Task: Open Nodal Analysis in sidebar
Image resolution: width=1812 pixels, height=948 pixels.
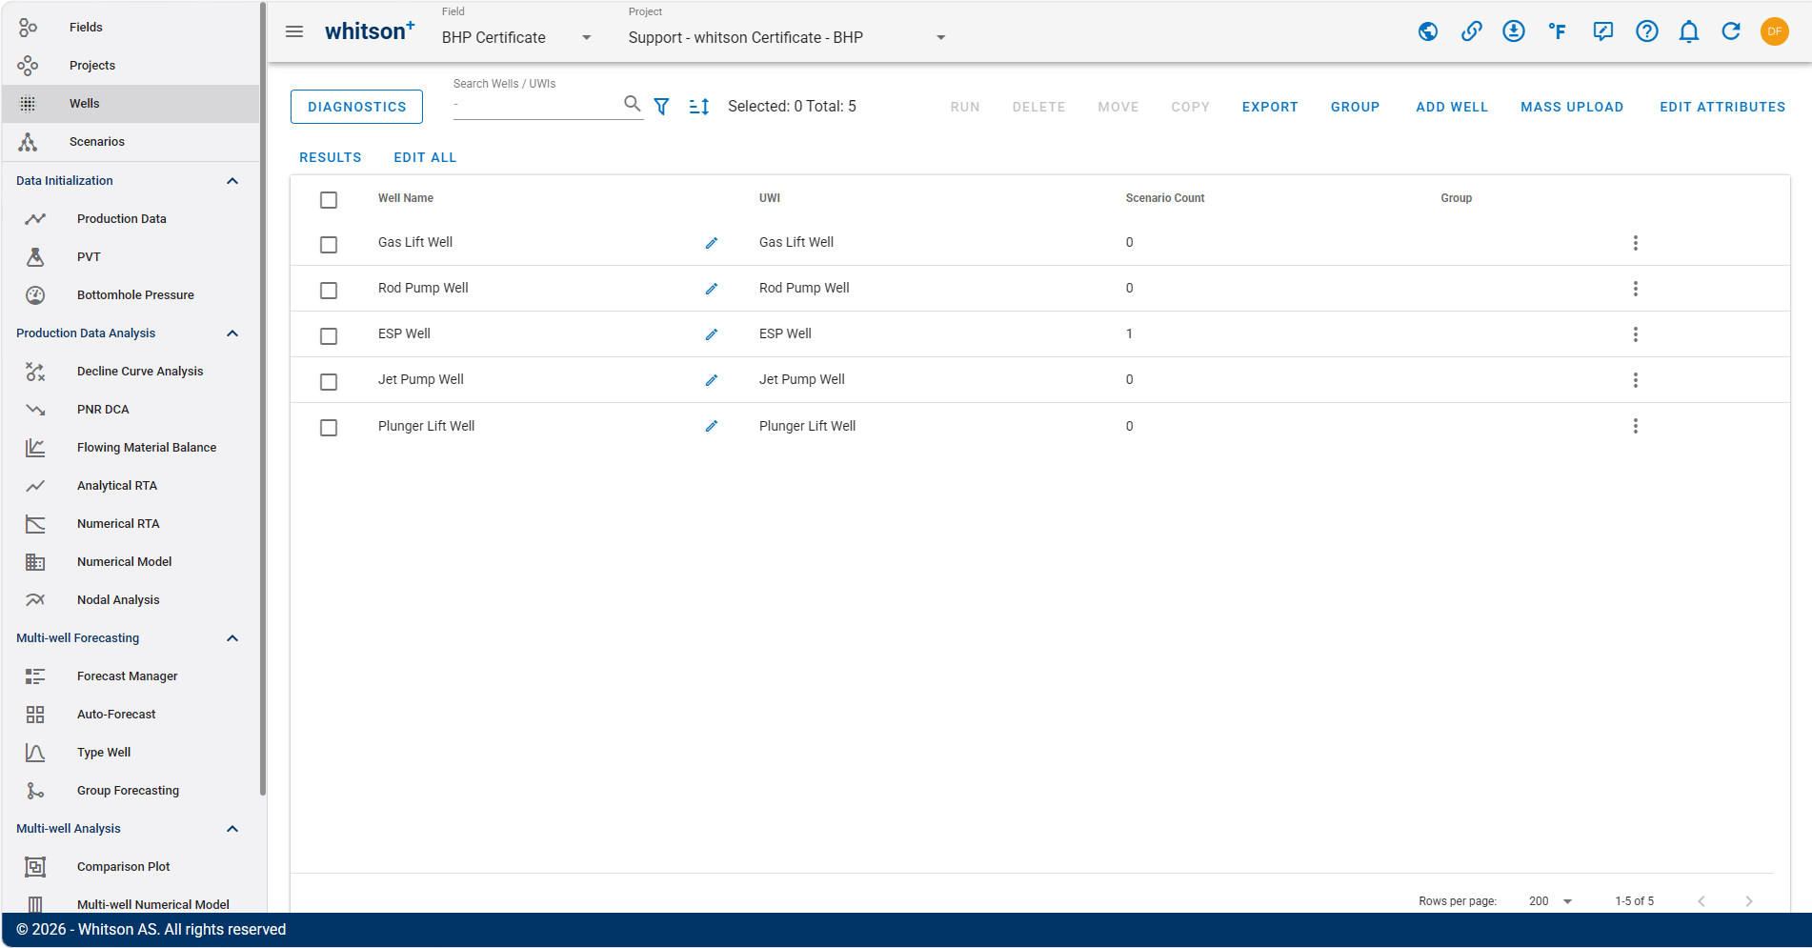Action: pos(131,600)
